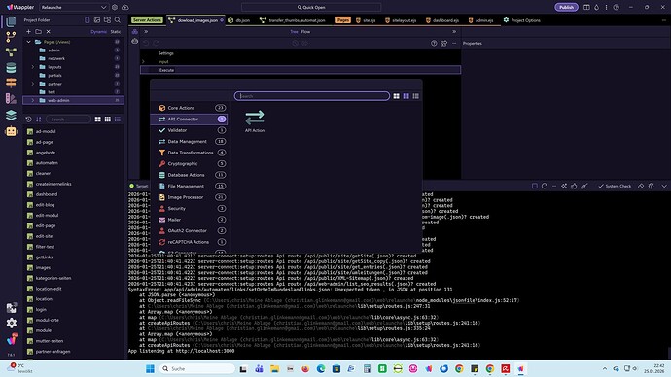Click the Quick Open search box

tap(311, 7)
